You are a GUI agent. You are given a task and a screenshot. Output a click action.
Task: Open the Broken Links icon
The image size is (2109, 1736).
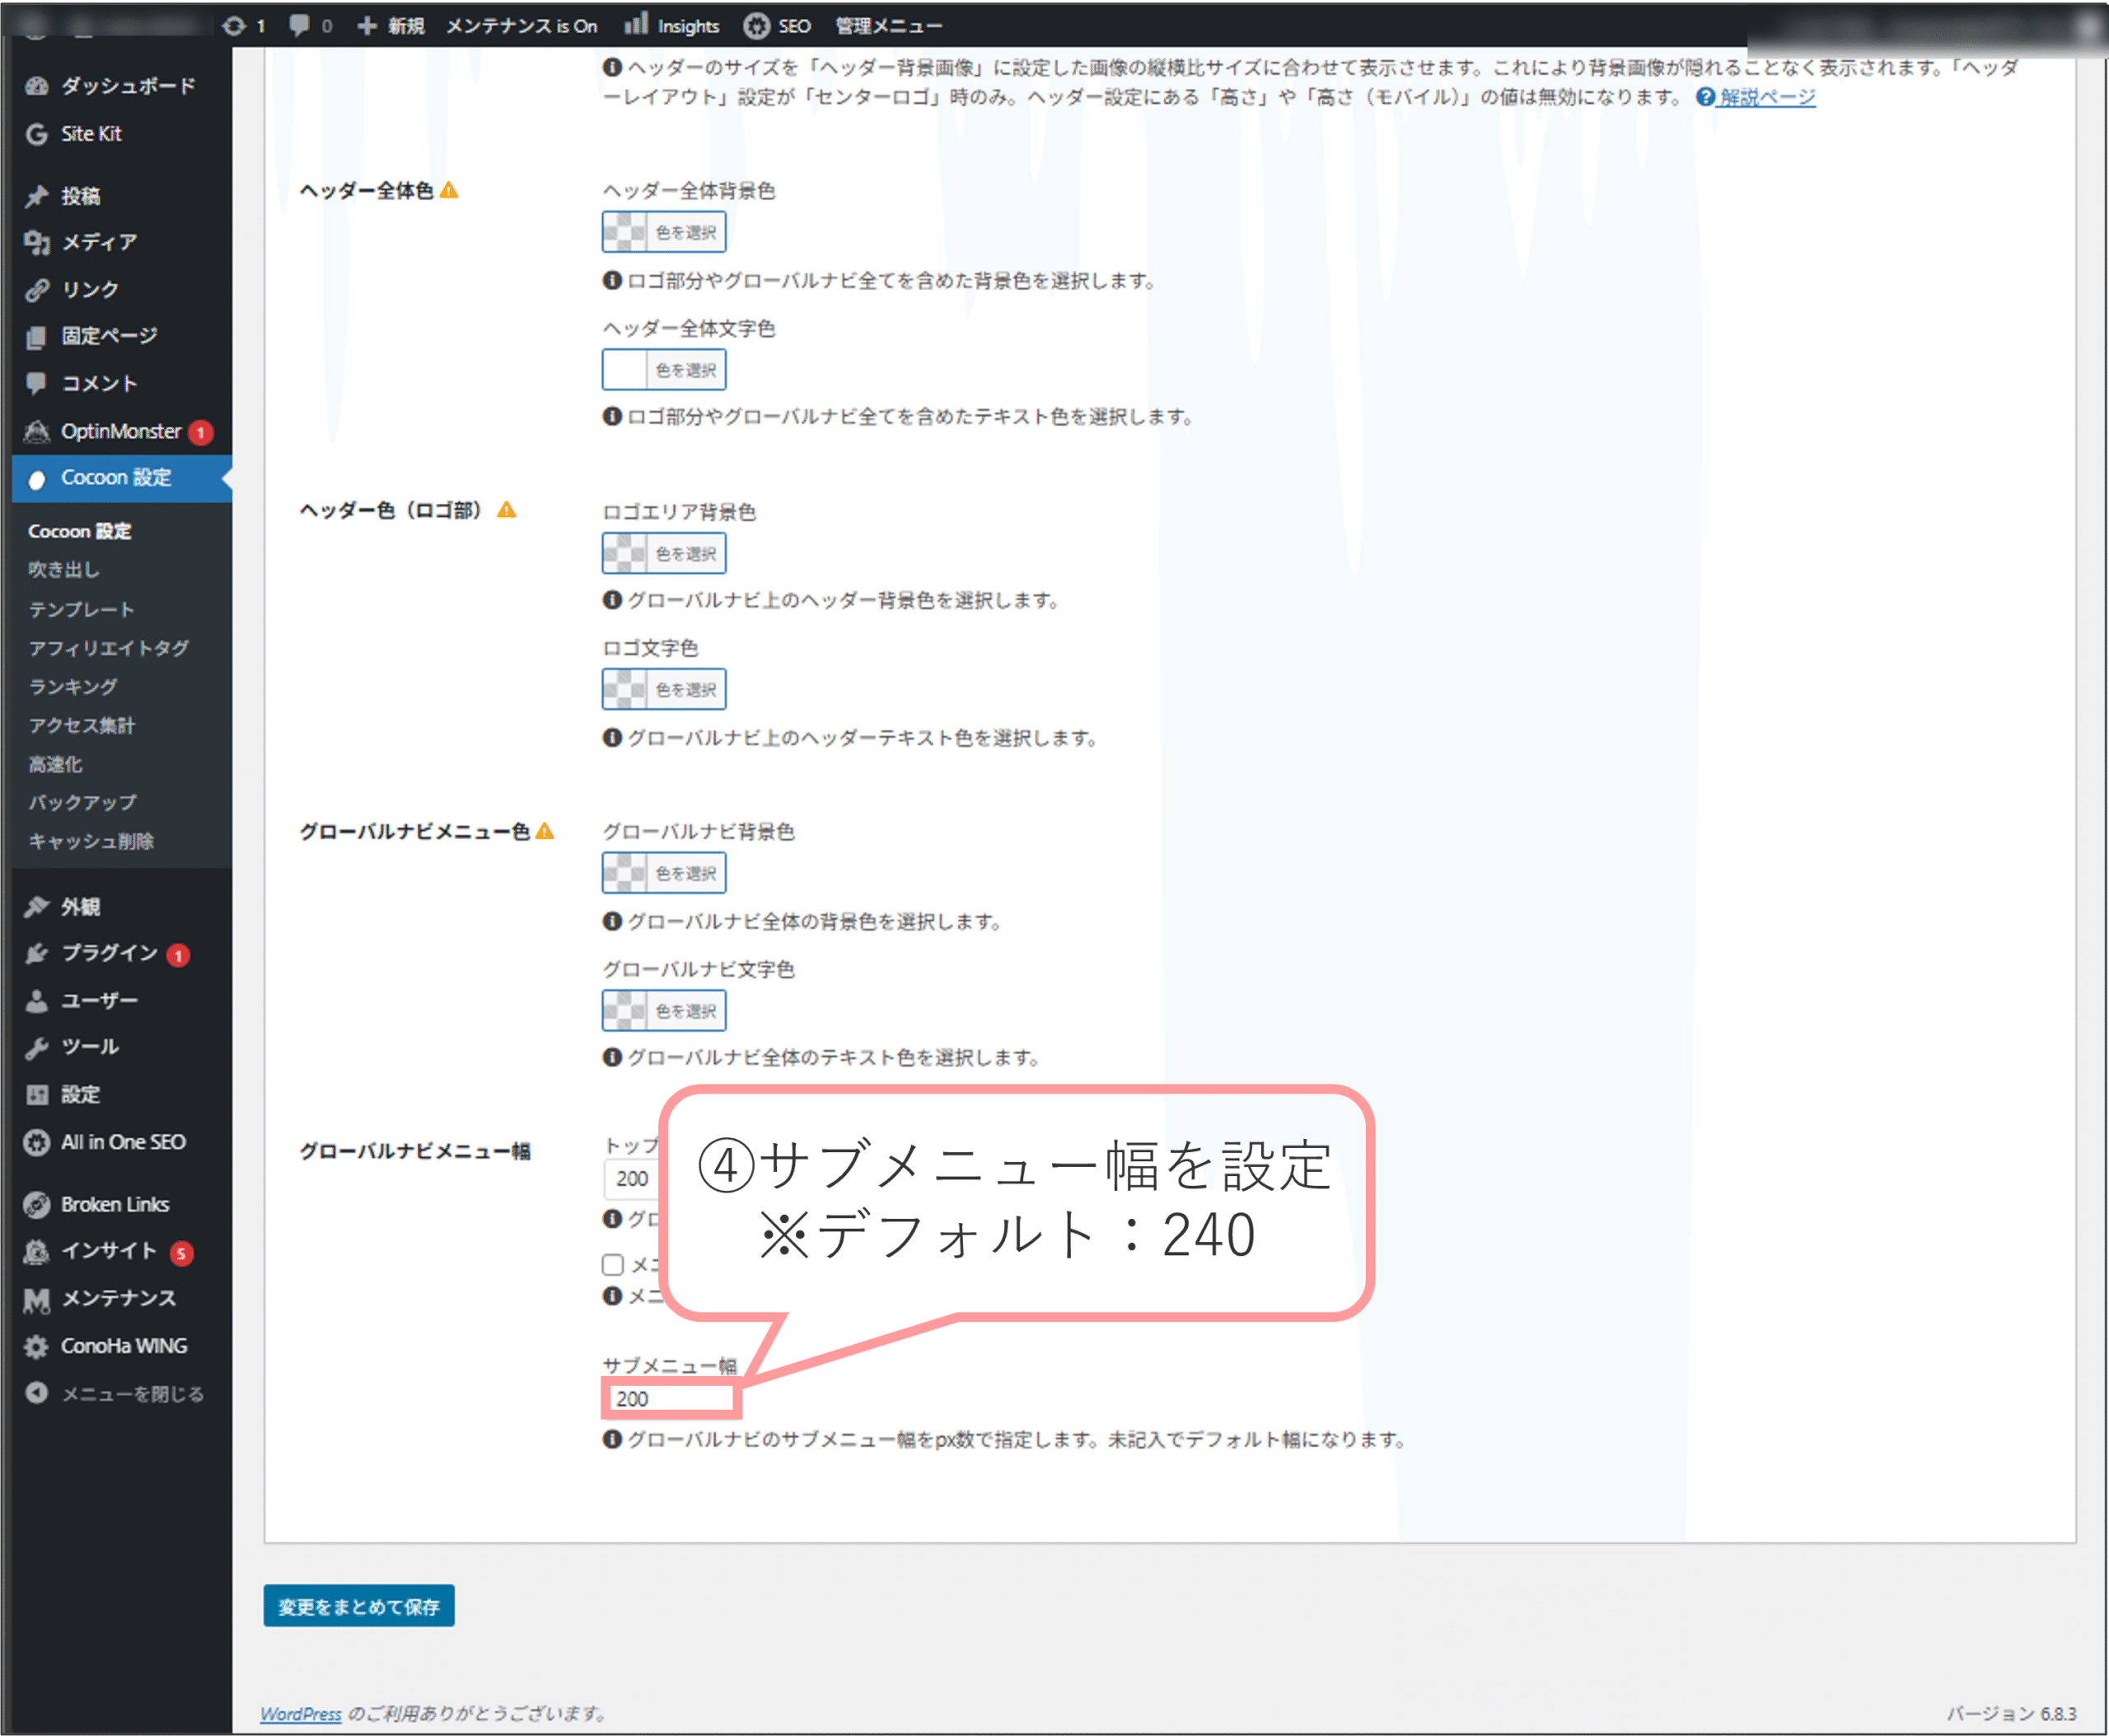point(37,1205)
